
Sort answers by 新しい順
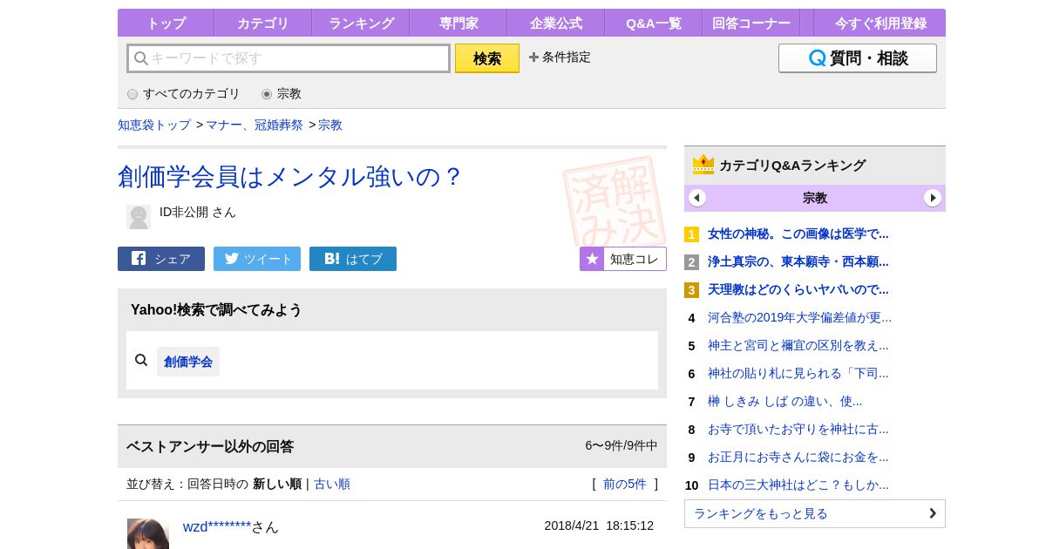tap(277, 484)
